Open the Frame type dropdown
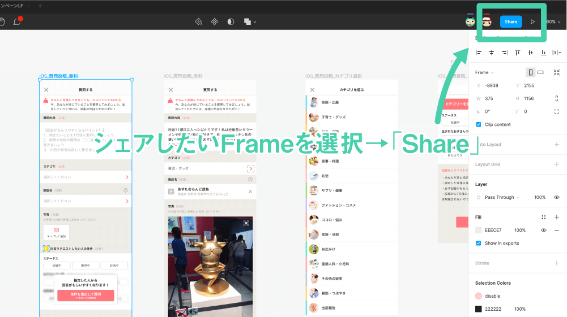567x317 pixels. [x=484, y=72]
